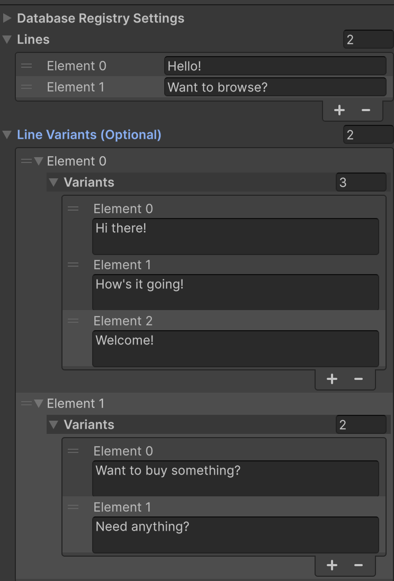Collapse the Lines section
This screenshot has height=581, width=394.
[x=6, y=39]
